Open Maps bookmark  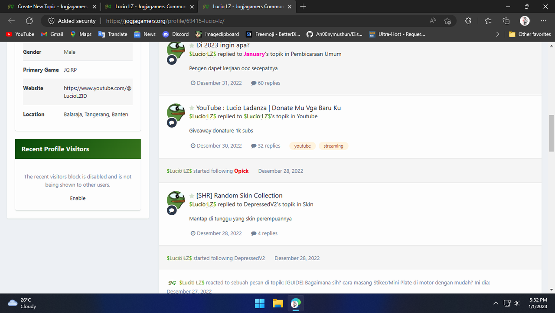(x=81, y=34)
